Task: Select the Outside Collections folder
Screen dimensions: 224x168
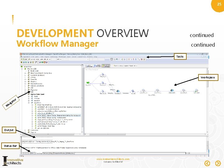Action: (x=37, y=86)
